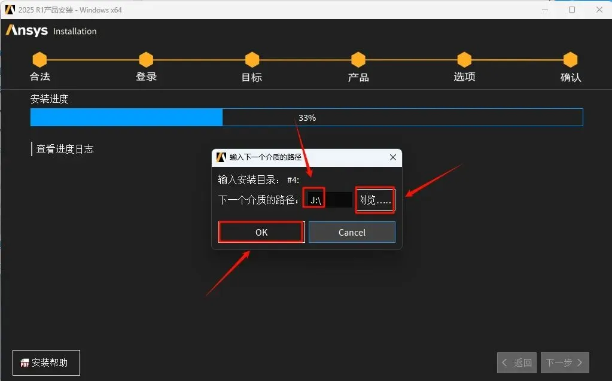Screen dimensions: 612x381
Task: Select the 选项 step hexagon
Action: (464, 60)
